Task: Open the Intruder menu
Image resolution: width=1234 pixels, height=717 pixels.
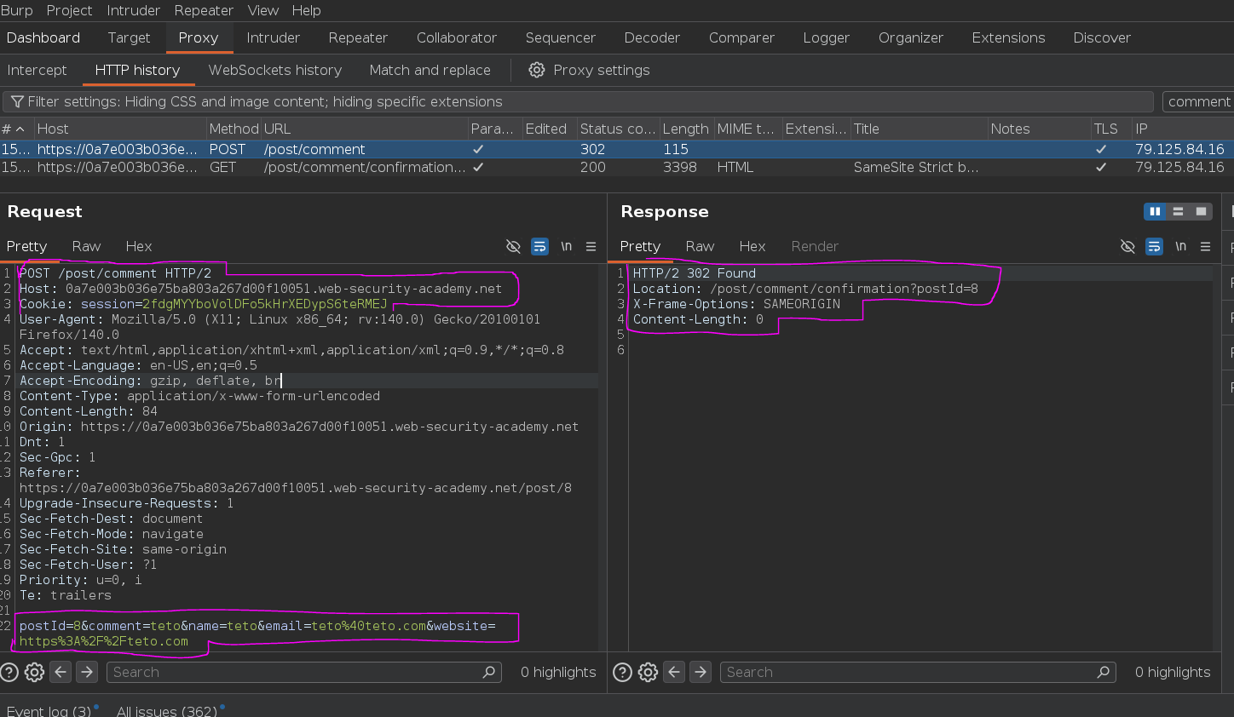Action: click(x=133, y=10)
